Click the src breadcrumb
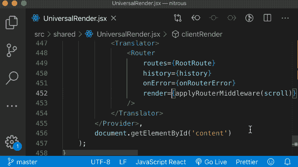This screenshot has width=298, height=167. (x=39, y=34)
